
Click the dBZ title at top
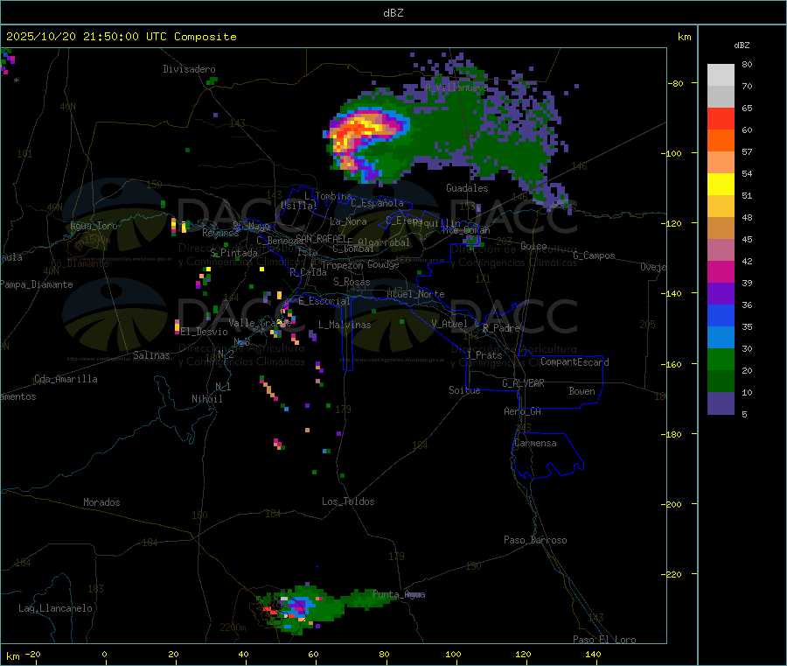[393, 13]
